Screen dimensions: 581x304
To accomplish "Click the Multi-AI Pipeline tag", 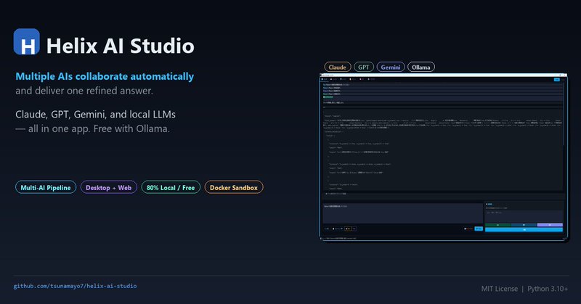I will point(45,188).
